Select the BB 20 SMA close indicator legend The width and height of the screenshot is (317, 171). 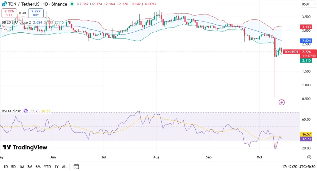point(15,22)
